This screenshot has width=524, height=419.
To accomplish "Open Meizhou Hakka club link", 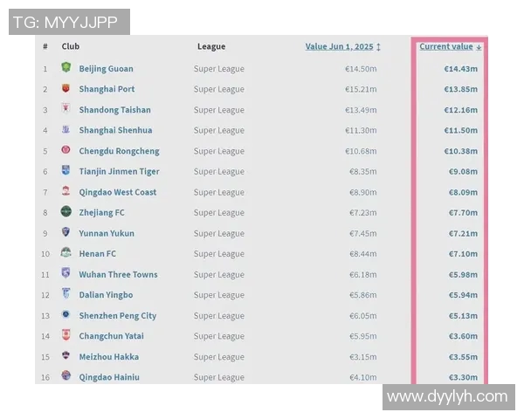I will (x=108, y=356).
